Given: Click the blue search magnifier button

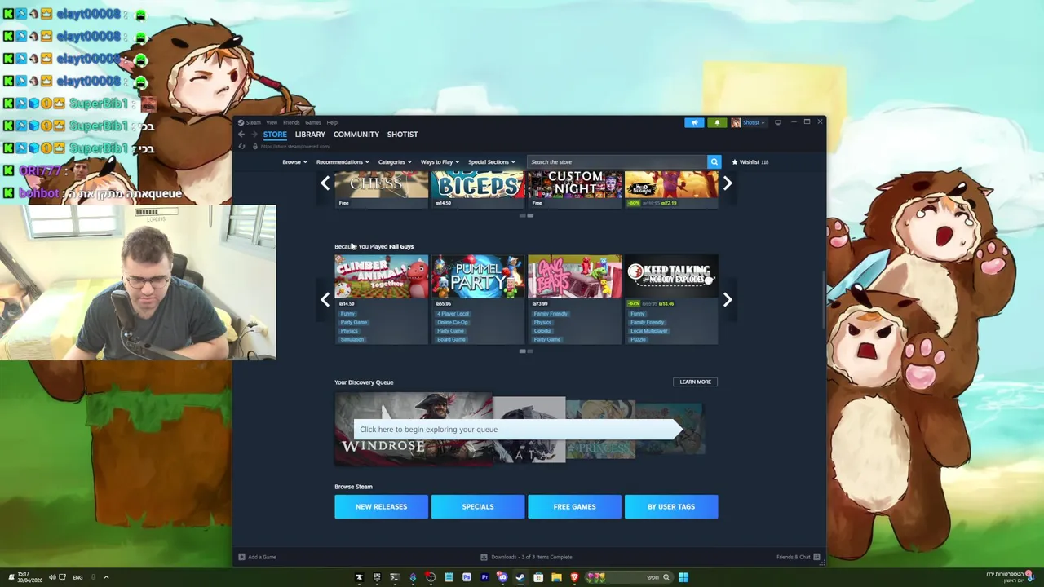Looking at the screenshot, I should 714,161.
